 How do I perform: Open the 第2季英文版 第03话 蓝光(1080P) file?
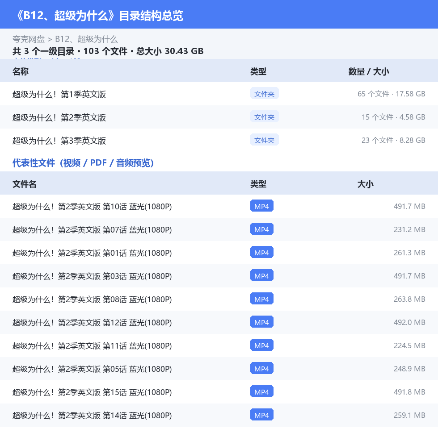(92, 276)
